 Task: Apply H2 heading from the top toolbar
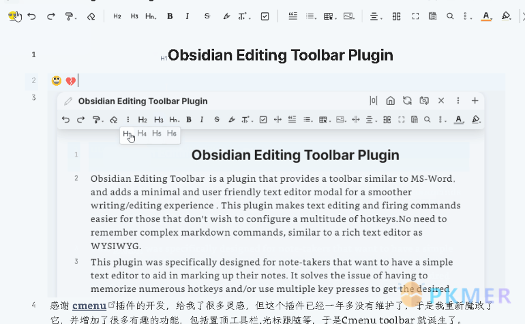point(117,16)
